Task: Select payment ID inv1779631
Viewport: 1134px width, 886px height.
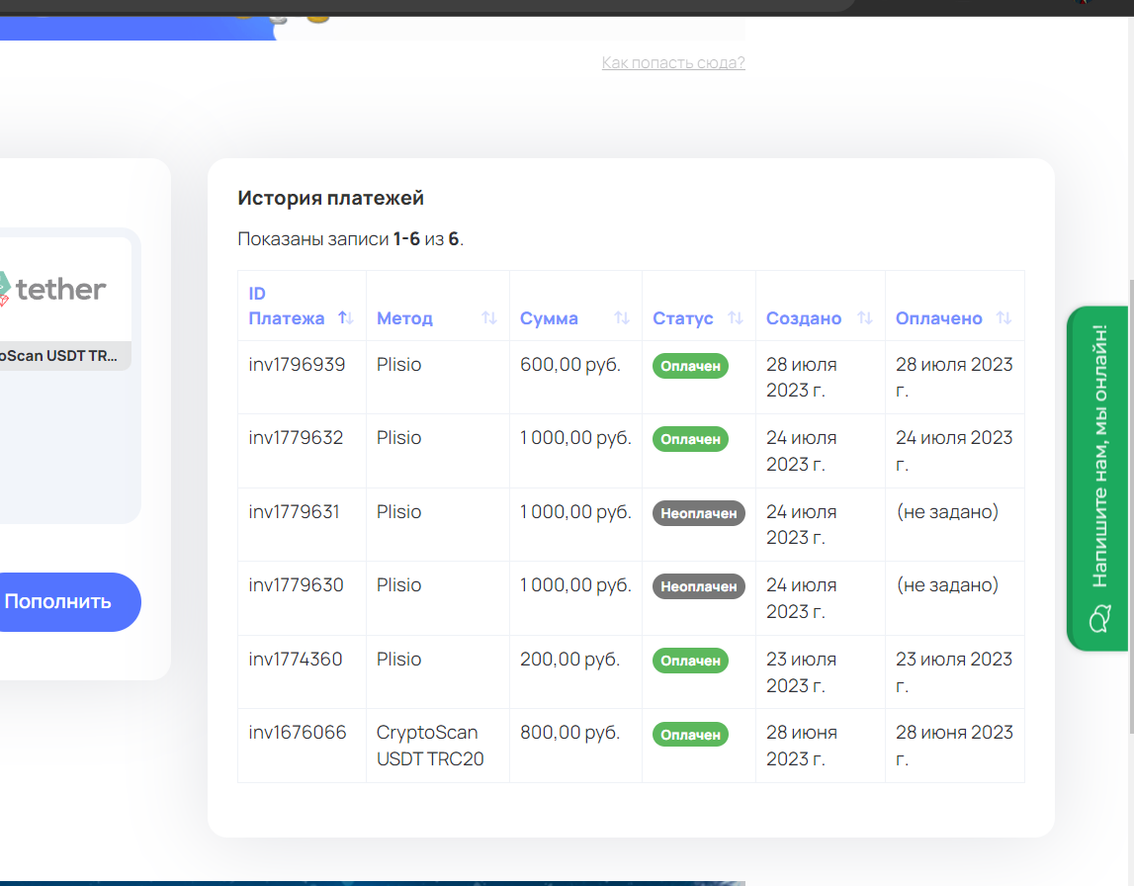Action: [294, 511]
